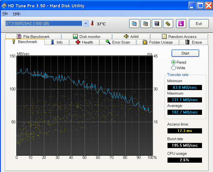This screenshot has height=172, width=213.
Task: Open the Help menu
Action: pos(17,14)
